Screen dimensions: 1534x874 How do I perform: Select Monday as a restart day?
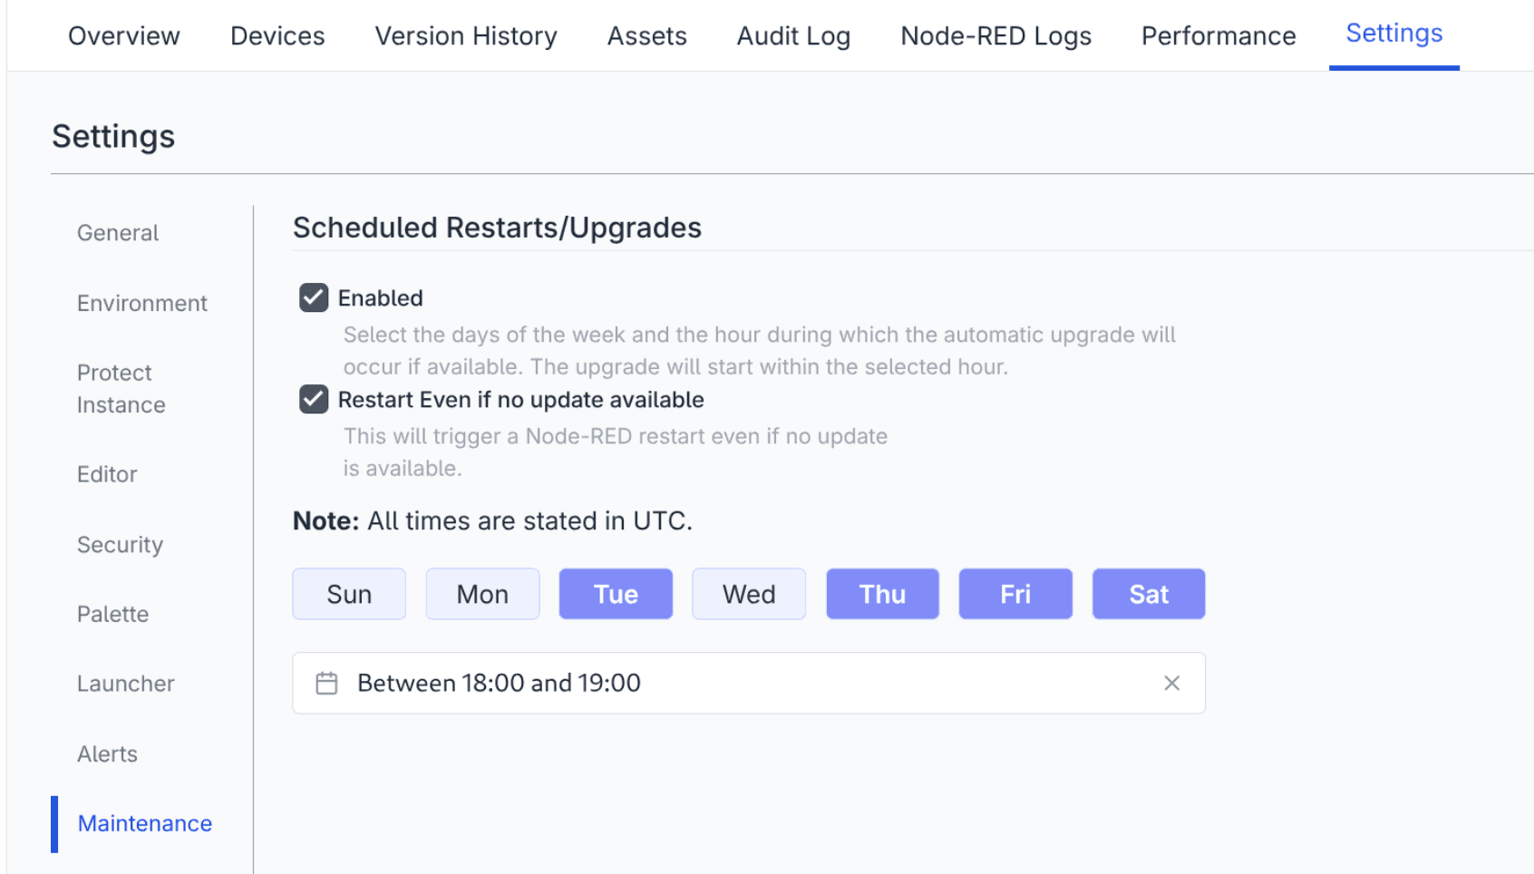coord(481,594)
